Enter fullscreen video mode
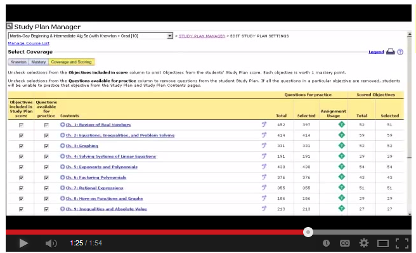The image size is (416, 253). 402,243
